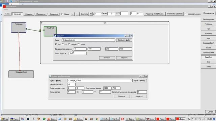Click Закрыть in the image search dialog
216x121 pixels.
(139, 96)
